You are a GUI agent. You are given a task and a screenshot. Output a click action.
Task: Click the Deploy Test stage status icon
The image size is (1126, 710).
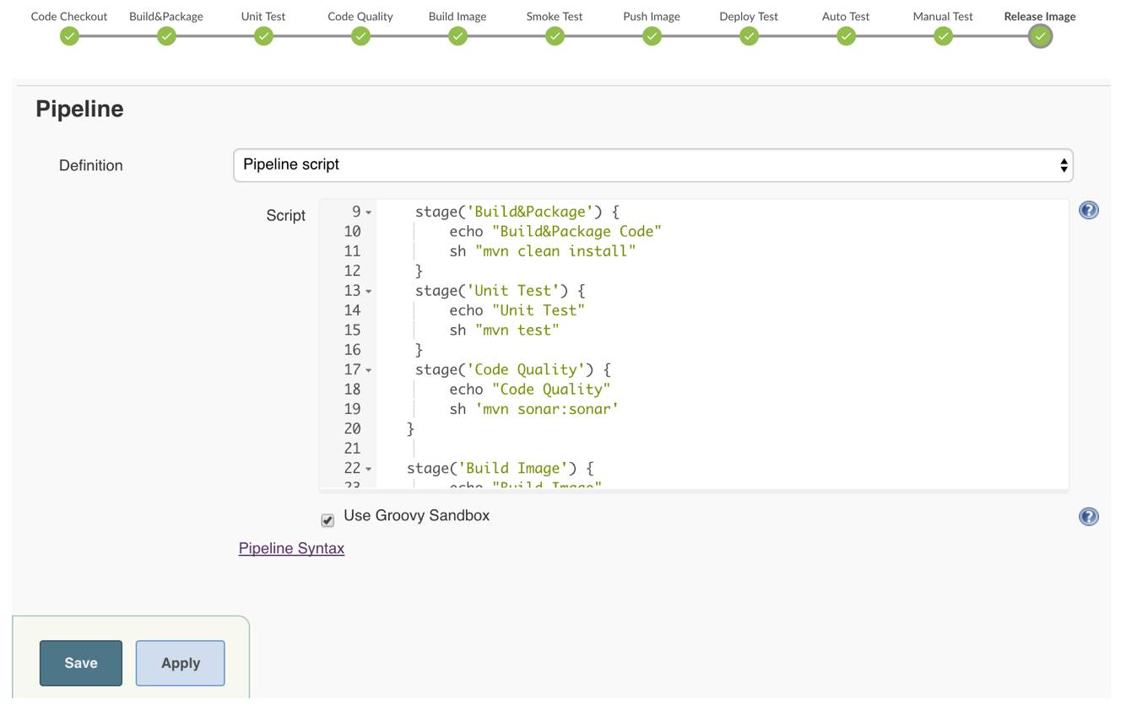749,36
